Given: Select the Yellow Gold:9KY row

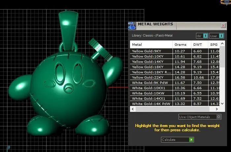Looking at the screenshot, I should 175,51.
